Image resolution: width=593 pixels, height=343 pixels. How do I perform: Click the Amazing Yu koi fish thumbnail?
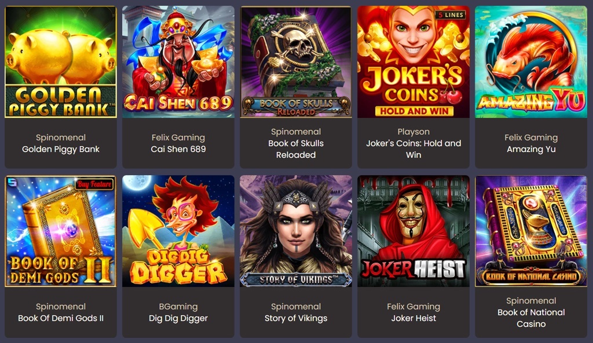click(x=531, y=61)
